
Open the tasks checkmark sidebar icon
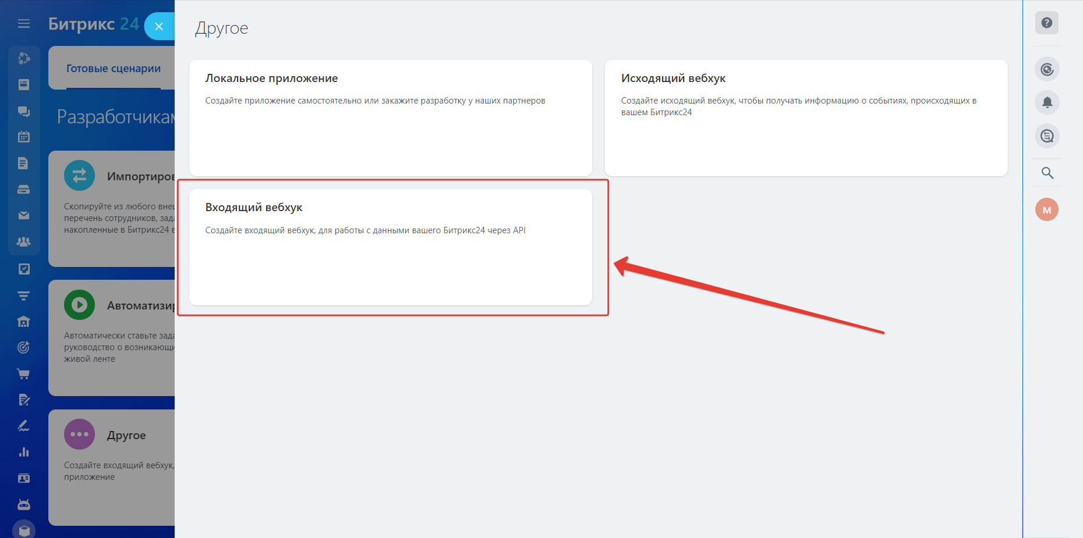click(x=24, y=269)
